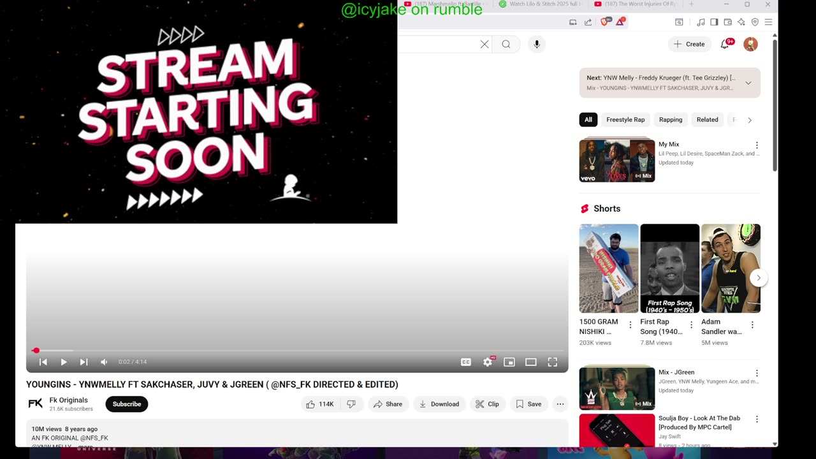Open Brave Wallet icon

tap(727, 22)
